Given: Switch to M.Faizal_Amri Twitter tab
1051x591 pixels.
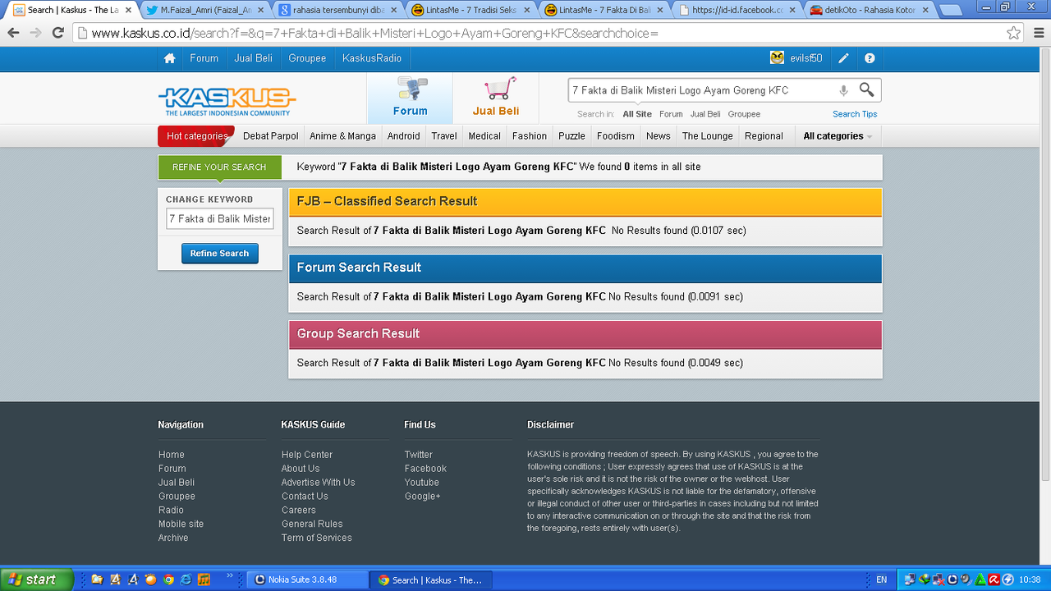Looking at the screenshot, I should coord(205,11).
